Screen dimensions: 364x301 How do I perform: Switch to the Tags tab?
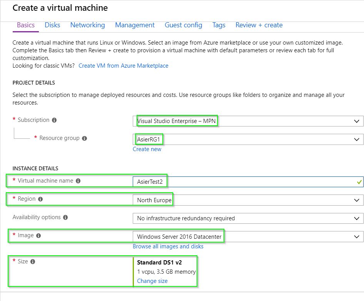219,25
